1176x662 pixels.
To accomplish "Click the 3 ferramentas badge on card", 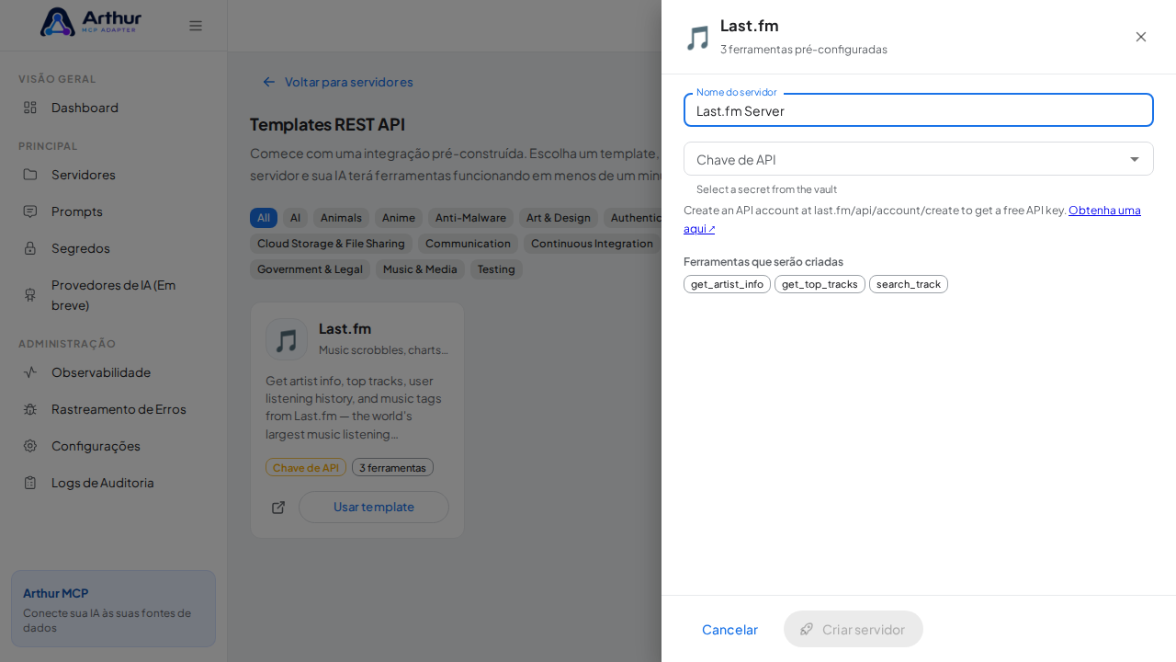I will point(392,467).
